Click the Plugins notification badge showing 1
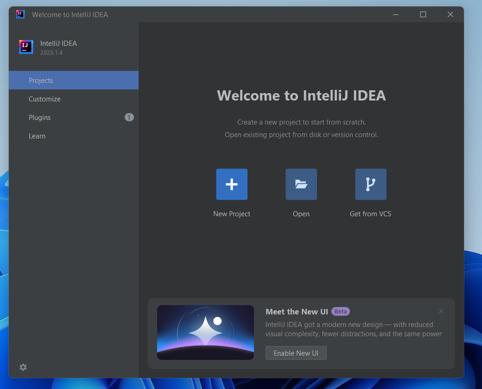 pyautogui.click(x=129, y=117)
